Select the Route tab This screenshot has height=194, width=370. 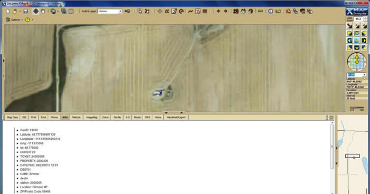click(x=137, y=117)
